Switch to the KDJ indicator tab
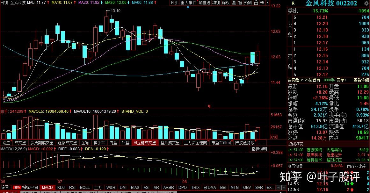370x193 pixels. pyautogui.click(x=61, y=187)
